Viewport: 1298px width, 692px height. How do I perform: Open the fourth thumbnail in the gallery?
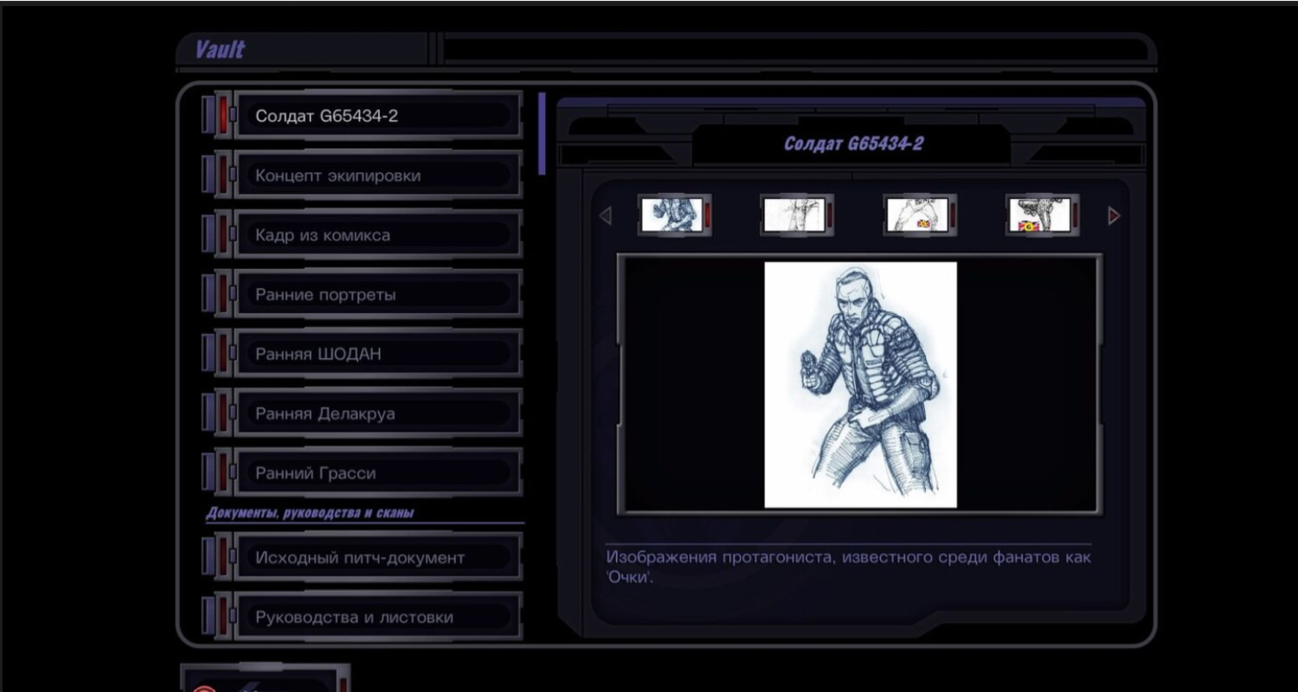coord(1041,215)
